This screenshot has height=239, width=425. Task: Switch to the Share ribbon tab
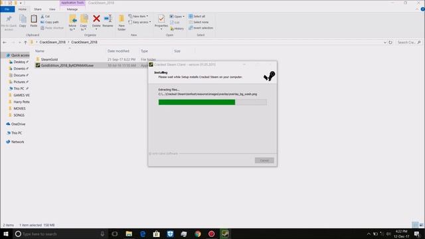[38, 9]
